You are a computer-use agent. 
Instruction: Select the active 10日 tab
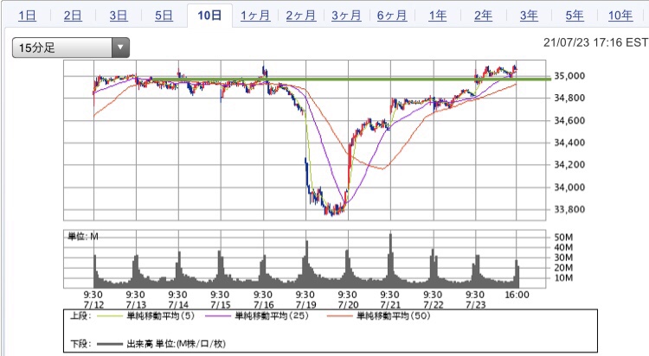[x=209, y=16]
